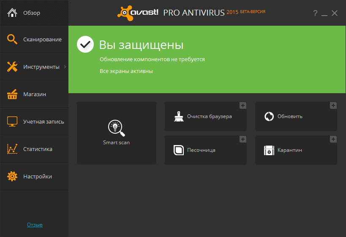Screen dimensions: 346x237
Task: Go to the Сканирование section
Action: coord(34,39)
